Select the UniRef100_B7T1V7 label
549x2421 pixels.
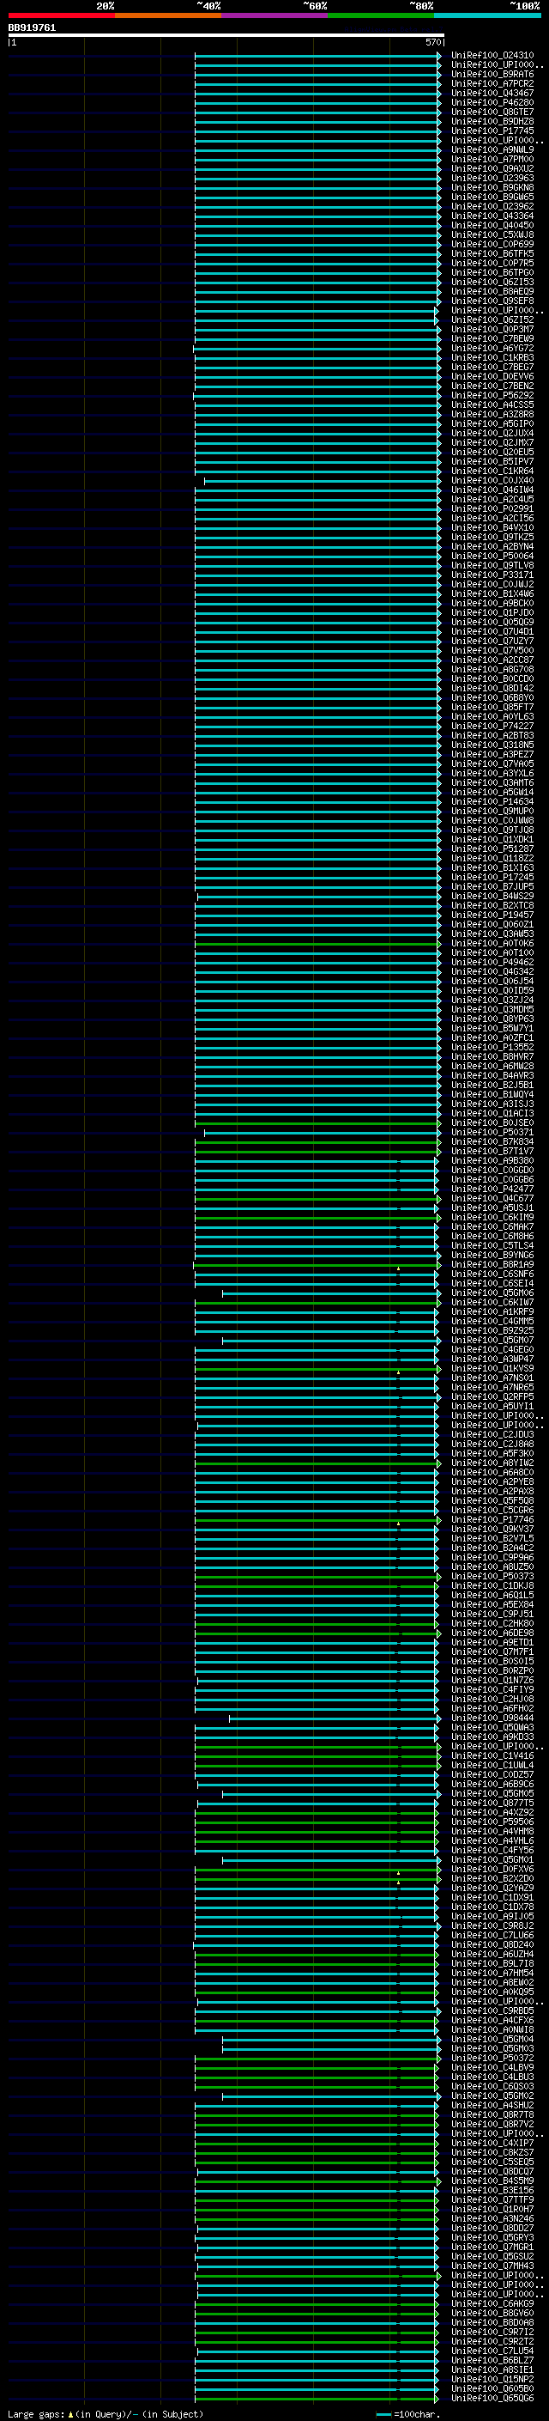click(492, 1152)
